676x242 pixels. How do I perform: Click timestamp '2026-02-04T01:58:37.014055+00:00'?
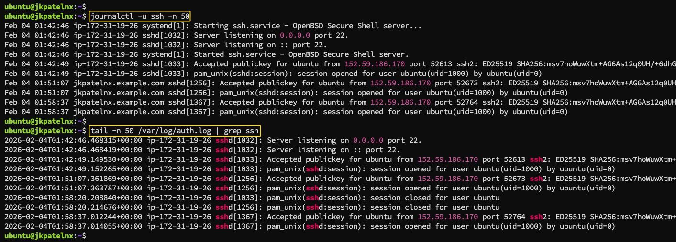pos(73,226)
